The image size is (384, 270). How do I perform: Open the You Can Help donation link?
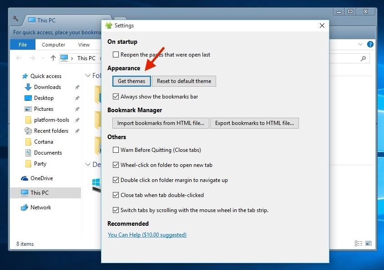tap(147, 235)
